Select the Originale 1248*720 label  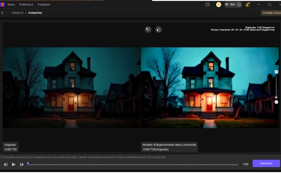pos(11,147)
